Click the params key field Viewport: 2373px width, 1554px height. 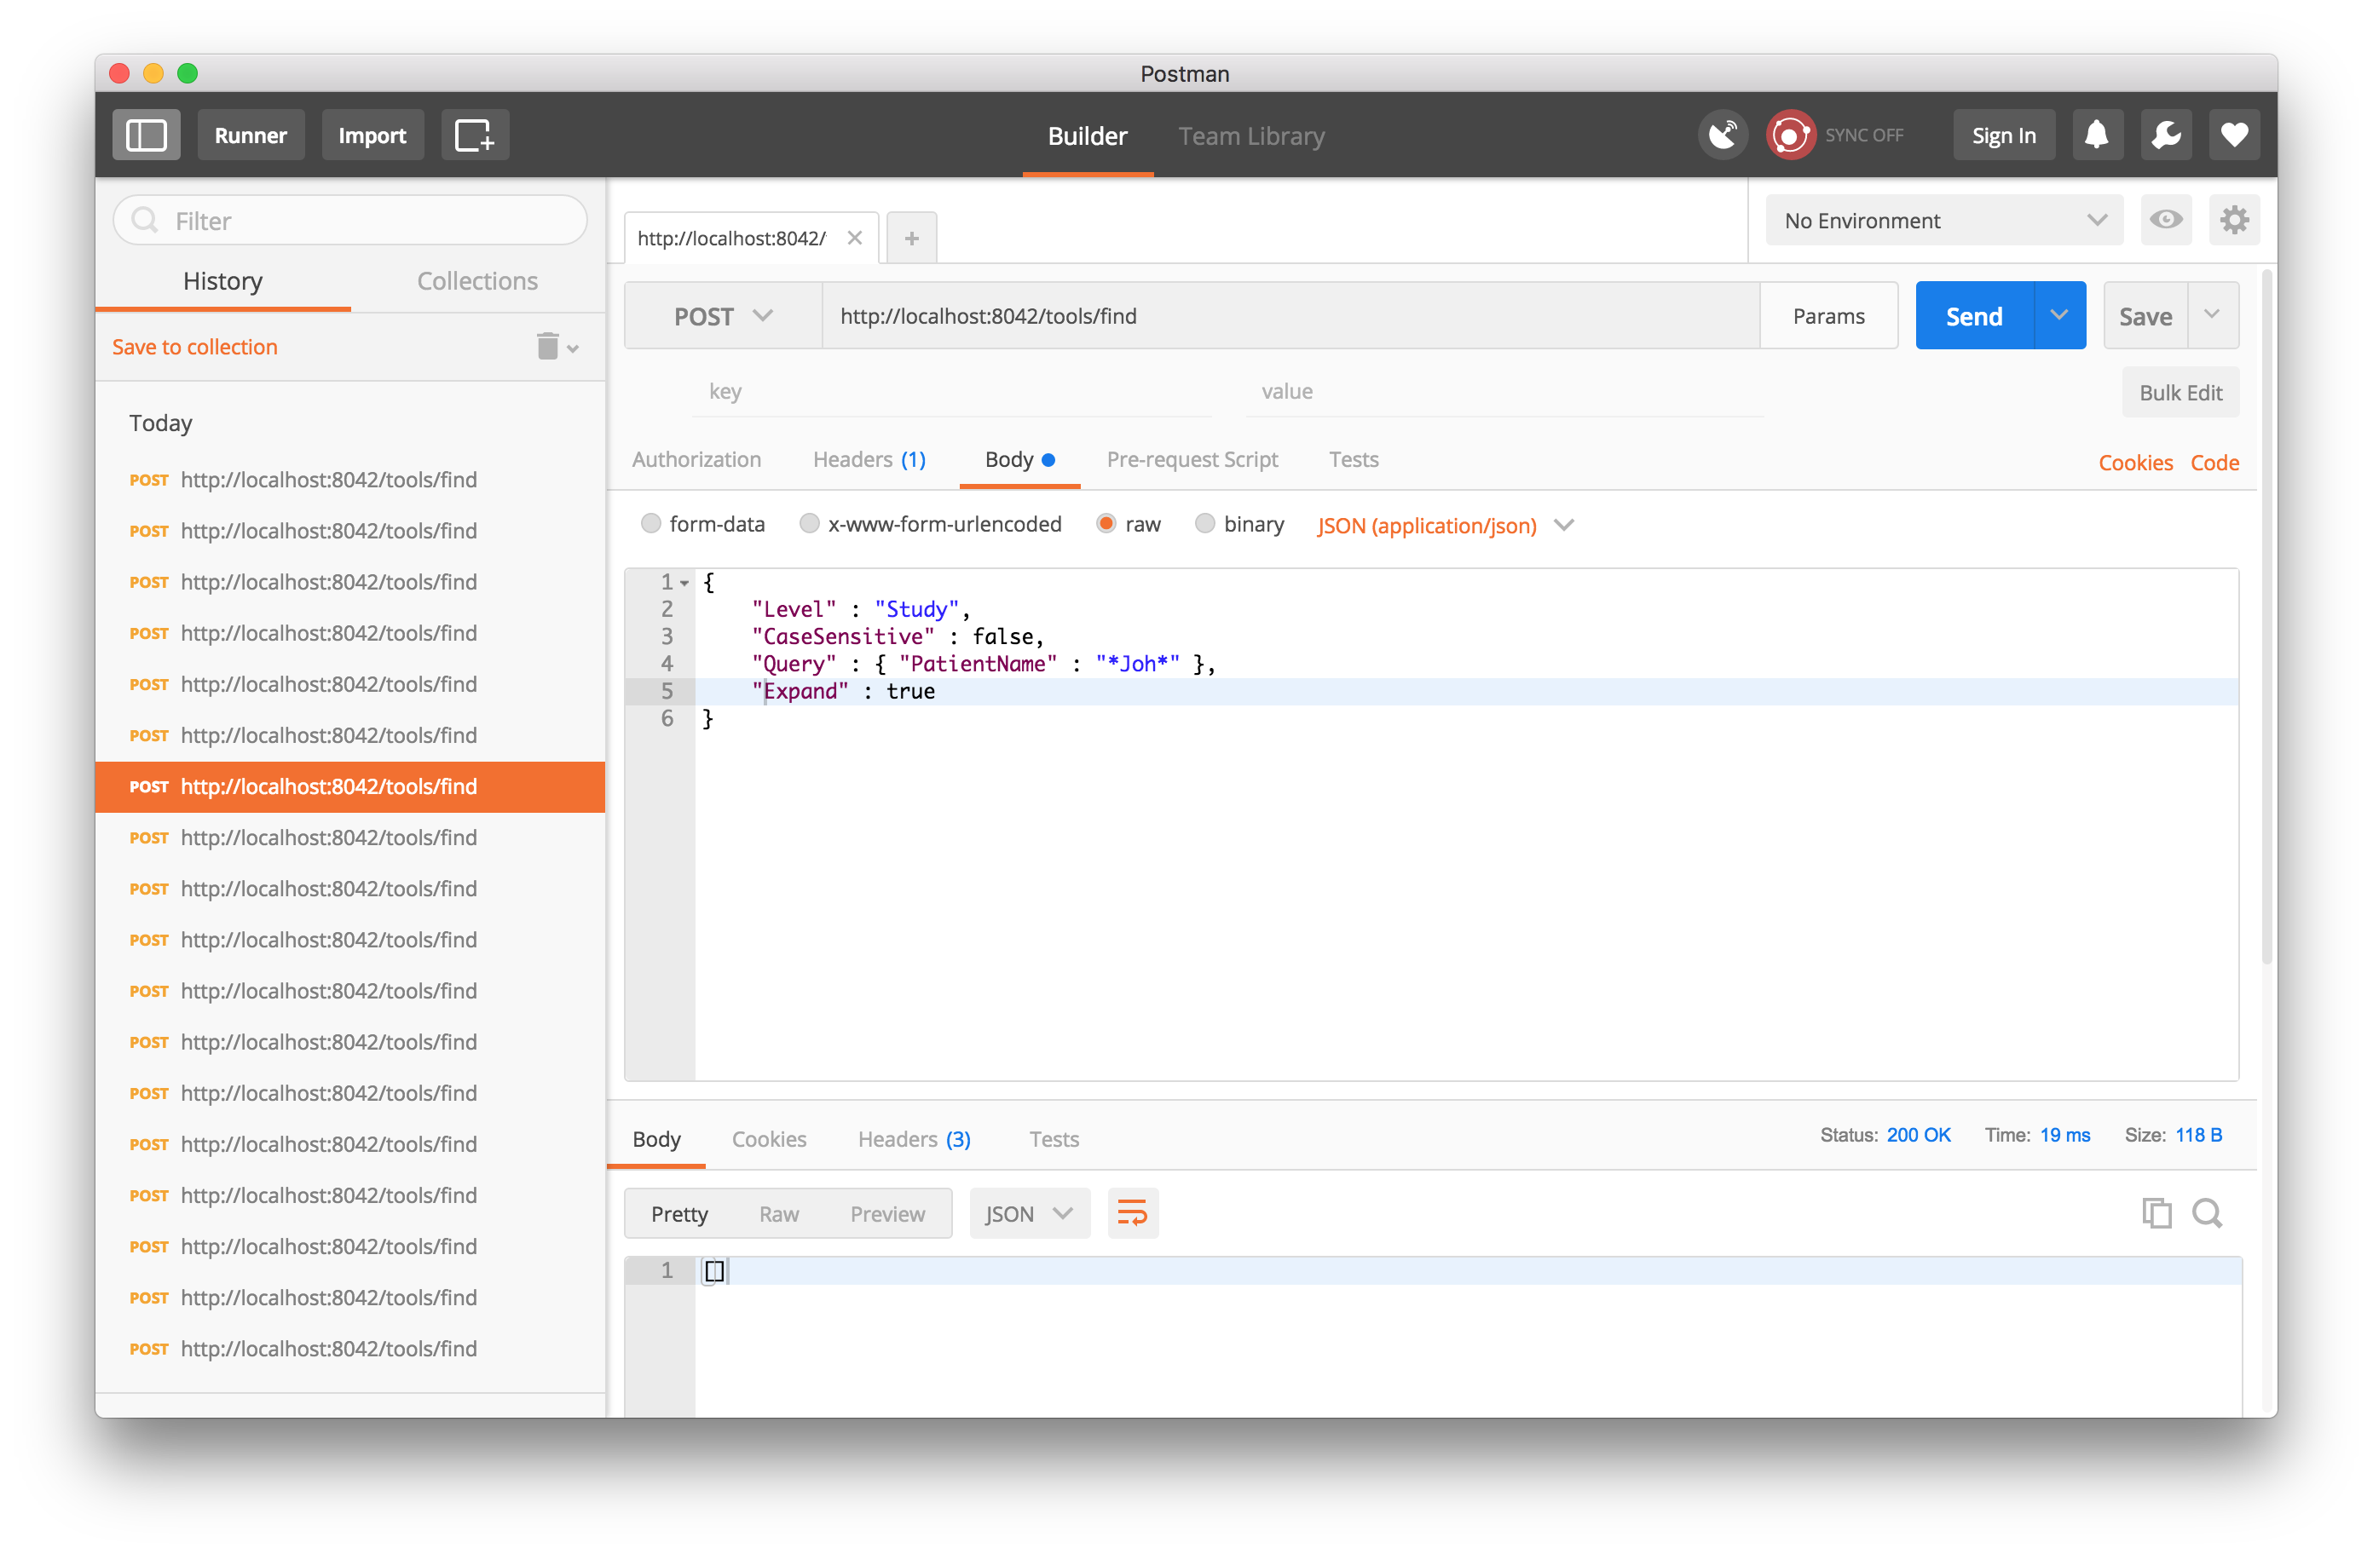[x=952, y=392]
